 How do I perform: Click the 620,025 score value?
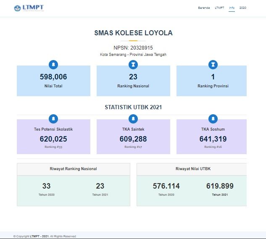(53, 139)
